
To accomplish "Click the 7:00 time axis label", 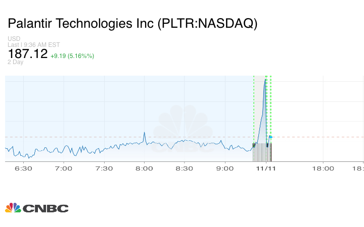I will pos(64,168).
